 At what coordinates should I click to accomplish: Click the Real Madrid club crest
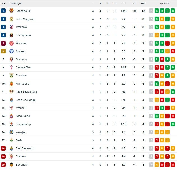[x=12, y=19]
